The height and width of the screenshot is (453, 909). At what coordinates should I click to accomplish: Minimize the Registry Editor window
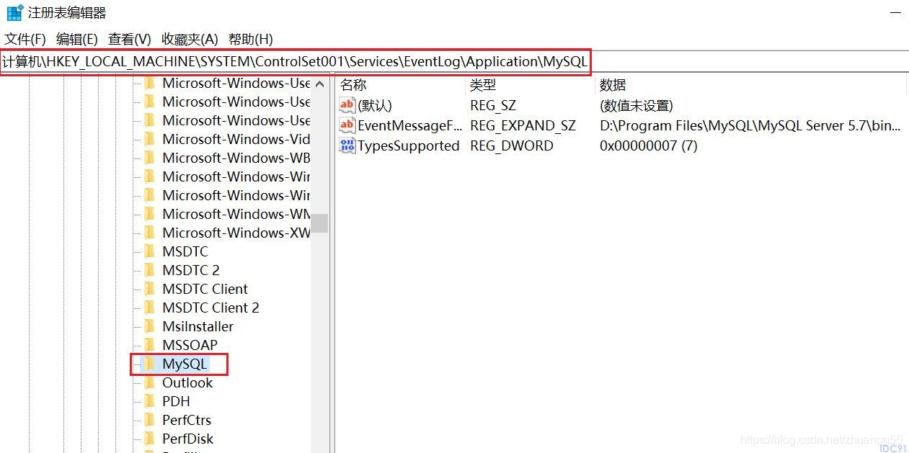click(x=895, y=13)
